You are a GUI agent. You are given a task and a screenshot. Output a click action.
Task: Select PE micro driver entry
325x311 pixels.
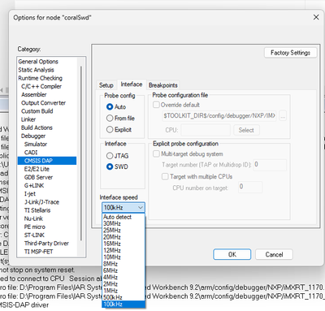35,227
